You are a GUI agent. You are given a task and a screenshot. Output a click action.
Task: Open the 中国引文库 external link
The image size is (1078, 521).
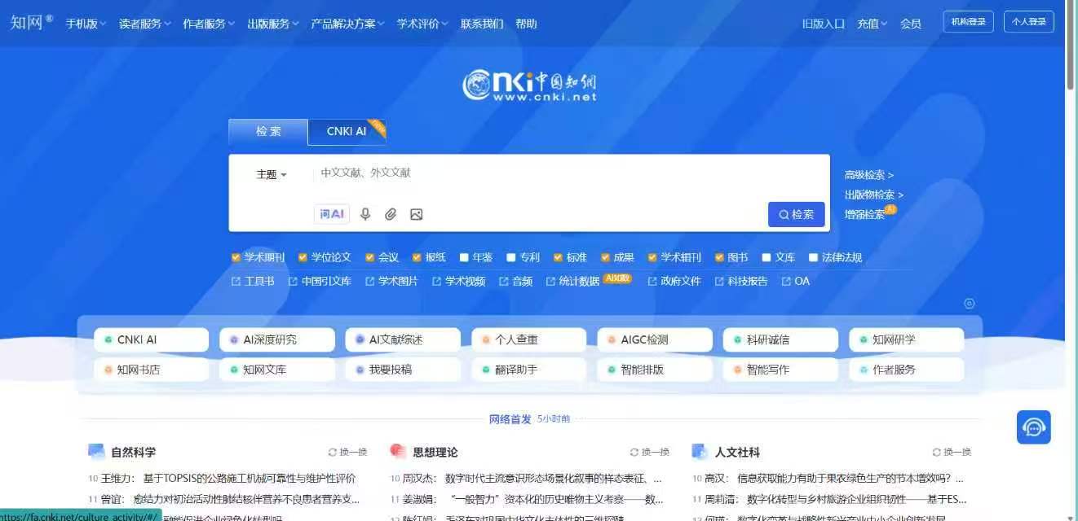pyautogui.click(x=320, y=281)
